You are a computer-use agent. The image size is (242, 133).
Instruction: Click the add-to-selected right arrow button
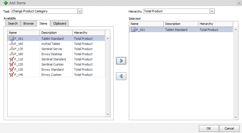tap(121, 61)
